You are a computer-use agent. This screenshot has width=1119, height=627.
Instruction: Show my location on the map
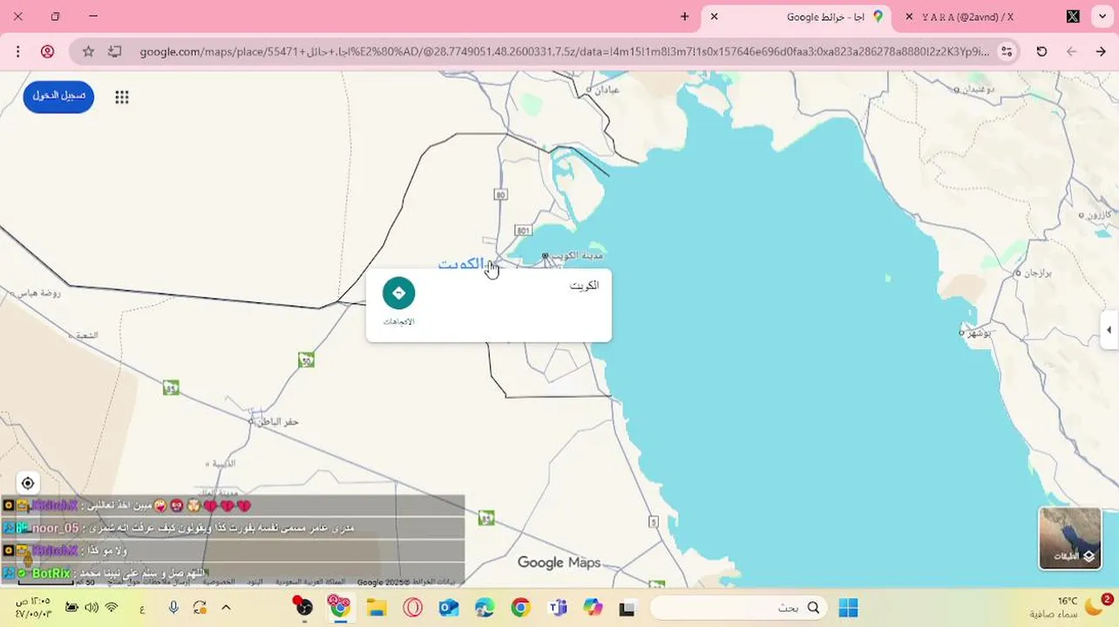[x=28, y=483]
